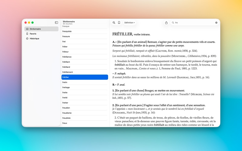Select the word 'fretter' in list
The height and width of the screenshot is (151, 242).
coord(85,103)
